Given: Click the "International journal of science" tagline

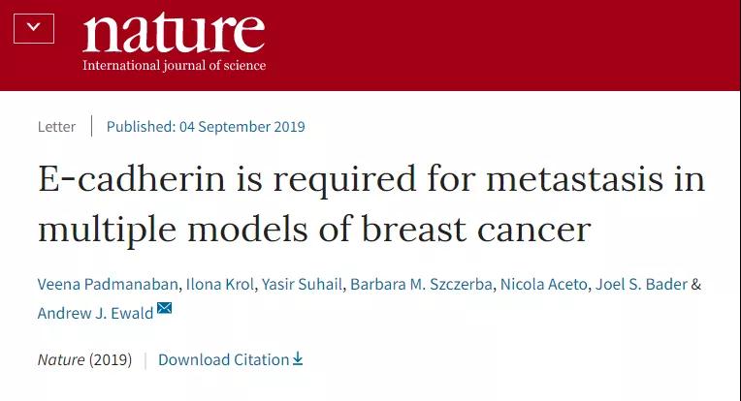Looking at the screenshot, I should 174,66.
